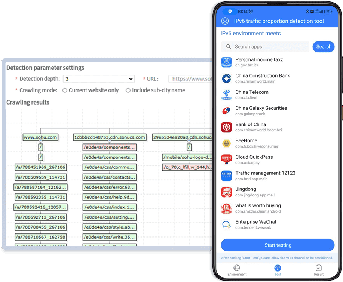Select the Include sub-city name option

point(128,90)
